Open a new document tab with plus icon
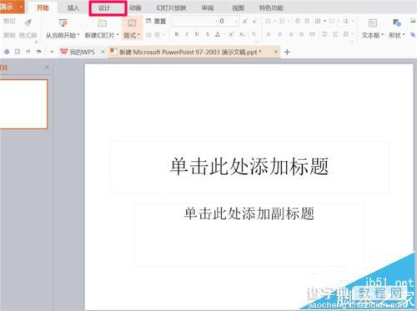417x311 pixels. point(287,52)
